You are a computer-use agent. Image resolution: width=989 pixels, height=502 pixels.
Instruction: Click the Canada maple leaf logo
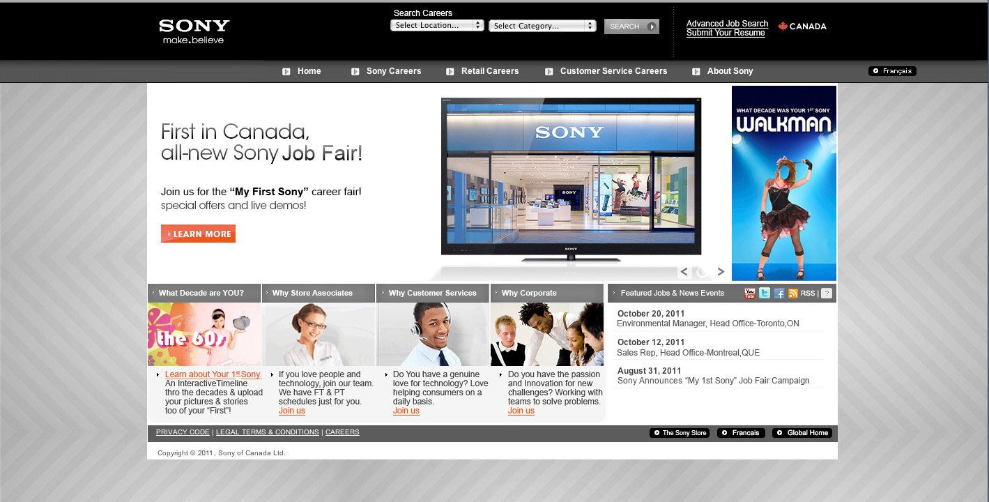click(x=802, y=26)
